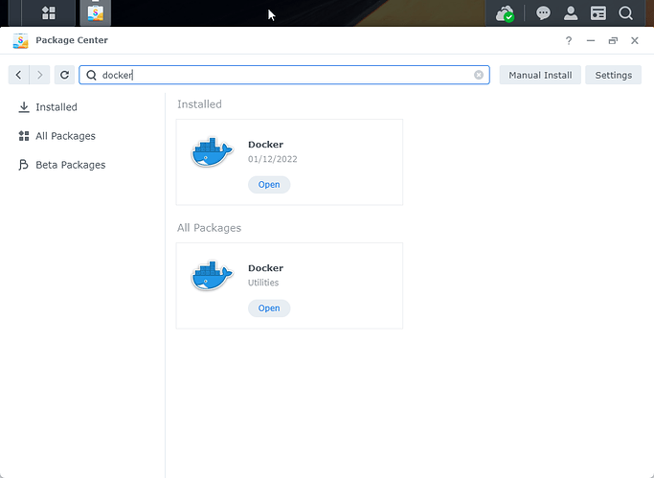Image resolution: width=654 pixels, height=478 pixels.
Task: Click the refresh button in the toolbar
Action: (65, 75)
